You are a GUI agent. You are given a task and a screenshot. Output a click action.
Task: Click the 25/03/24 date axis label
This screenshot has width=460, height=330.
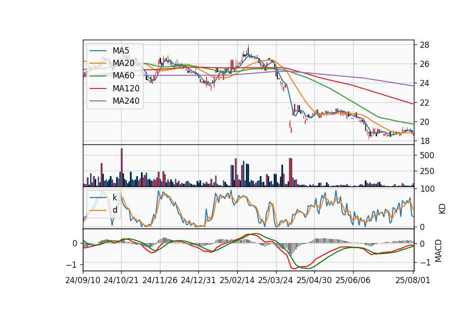coord(276,280)
